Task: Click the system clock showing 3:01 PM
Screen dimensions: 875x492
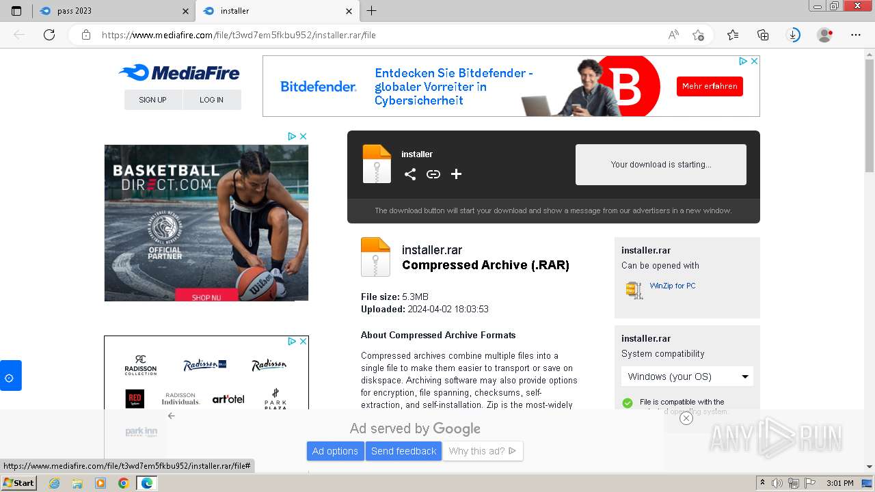Action: point(839,483)
